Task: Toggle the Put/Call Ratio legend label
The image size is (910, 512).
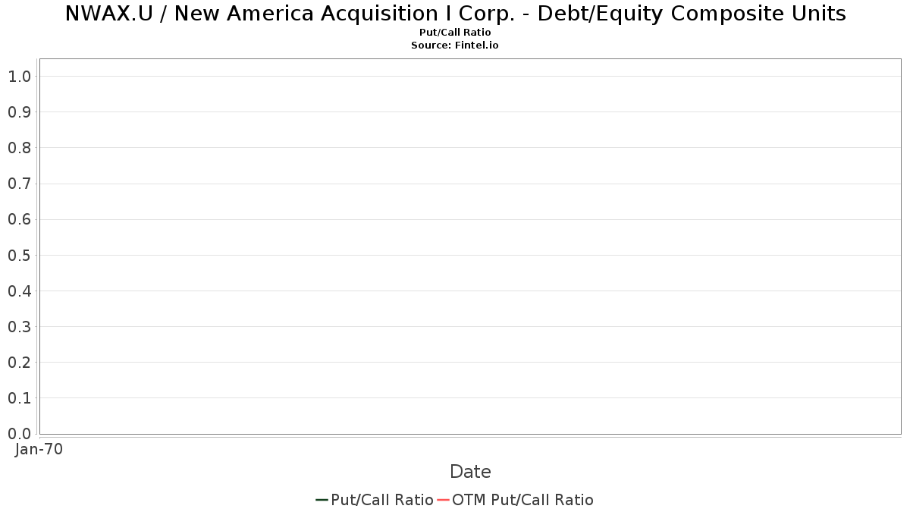Action: tap(382, 500)
